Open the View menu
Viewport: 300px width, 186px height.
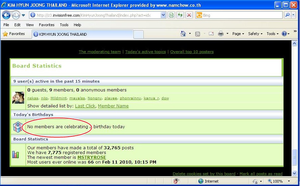pos(30,25)
